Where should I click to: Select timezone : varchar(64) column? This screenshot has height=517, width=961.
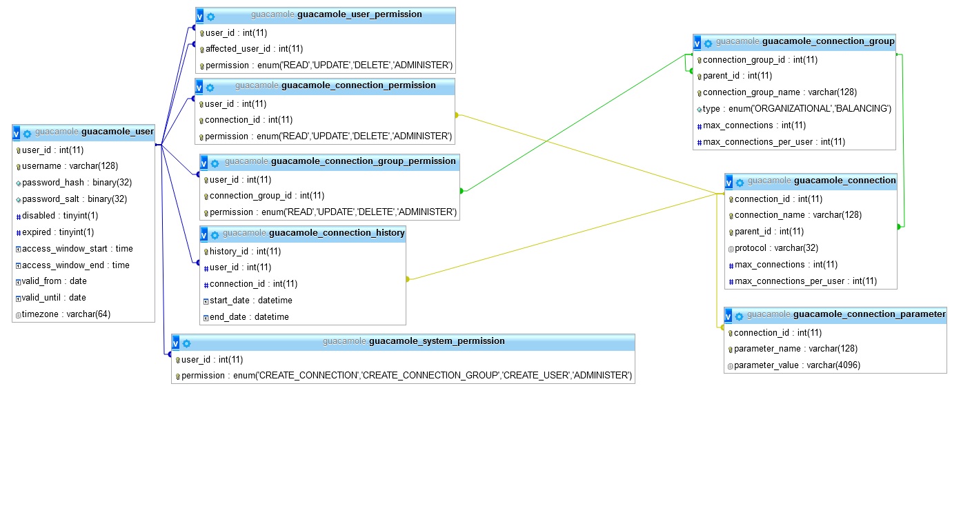click(83, 314)
